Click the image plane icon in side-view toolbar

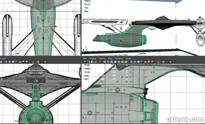(96, 62)
